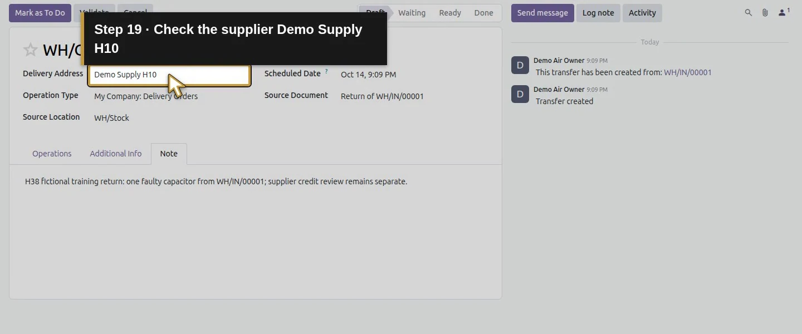802x334 pixels.
Task: Select the Done status stage
Action: [483, 13]
